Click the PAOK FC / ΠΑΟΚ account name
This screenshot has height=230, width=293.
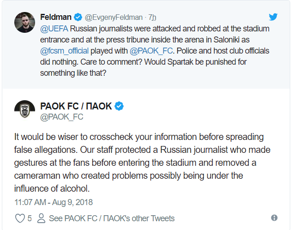coord(76,106)
